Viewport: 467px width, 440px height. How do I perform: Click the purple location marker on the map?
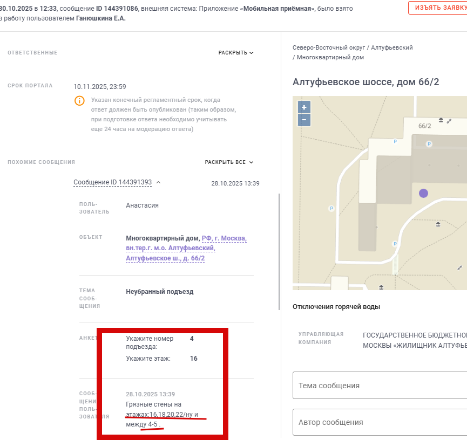tap(423, 194)
